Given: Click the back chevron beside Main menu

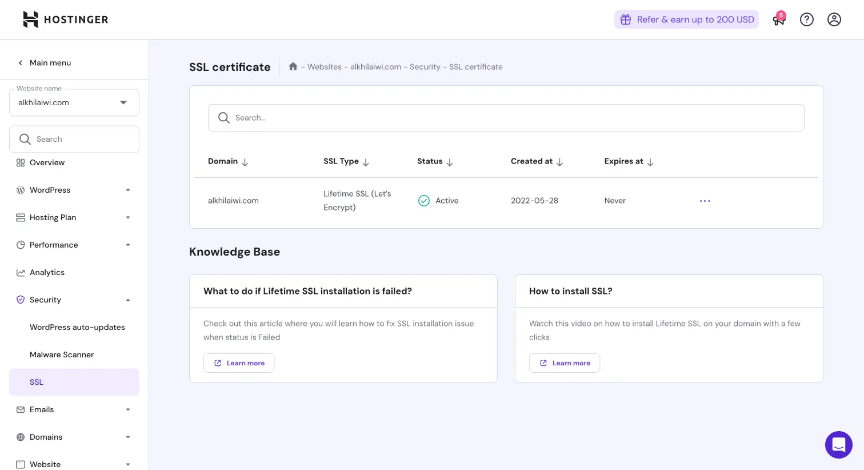Looking at the screenshot, I should pyautogui.click(x=21, y=63).
